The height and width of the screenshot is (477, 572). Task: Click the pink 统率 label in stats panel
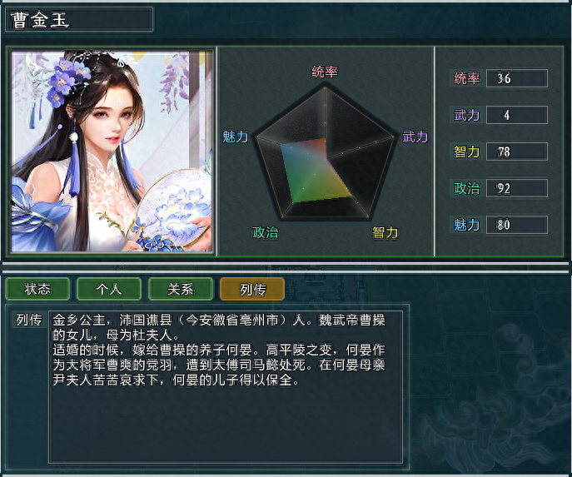tap(466, 78)
